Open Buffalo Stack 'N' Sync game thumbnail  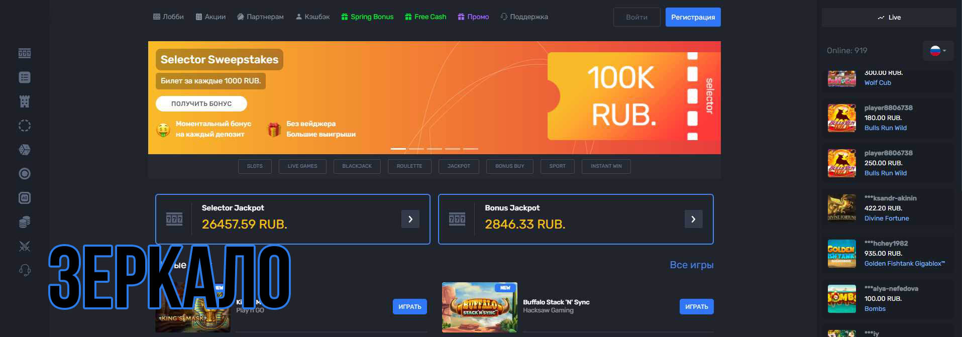click(480, 307)
